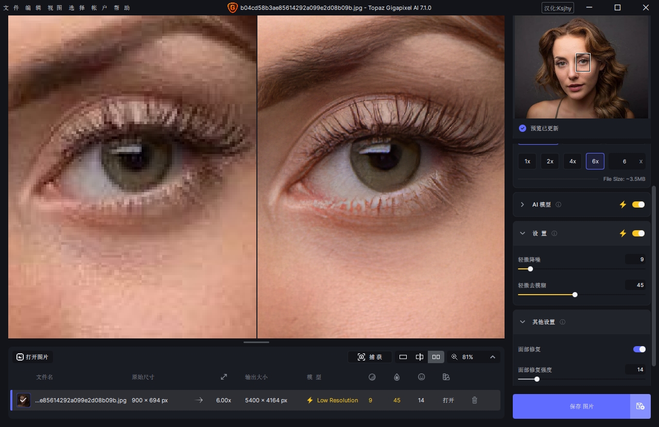Switch to side-by-side view mode icon
This screenshot has width=659, height=427.
pos(436,357)
